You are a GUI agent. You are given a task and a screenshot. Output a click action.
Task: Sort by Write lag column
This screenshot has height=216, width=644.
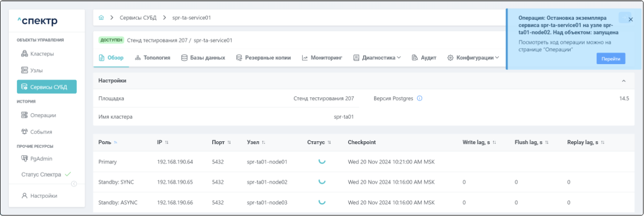(494, 142)
